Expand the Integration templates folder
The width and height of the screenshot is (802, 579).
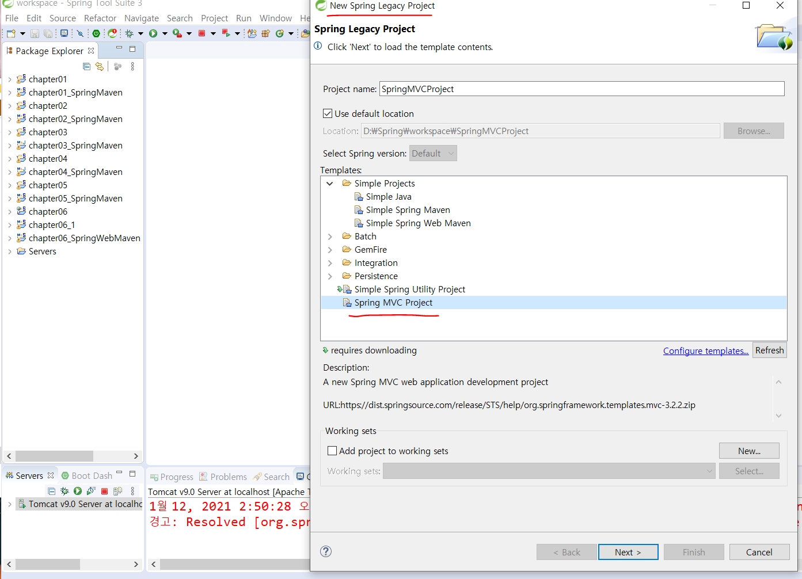click(330, 263)
